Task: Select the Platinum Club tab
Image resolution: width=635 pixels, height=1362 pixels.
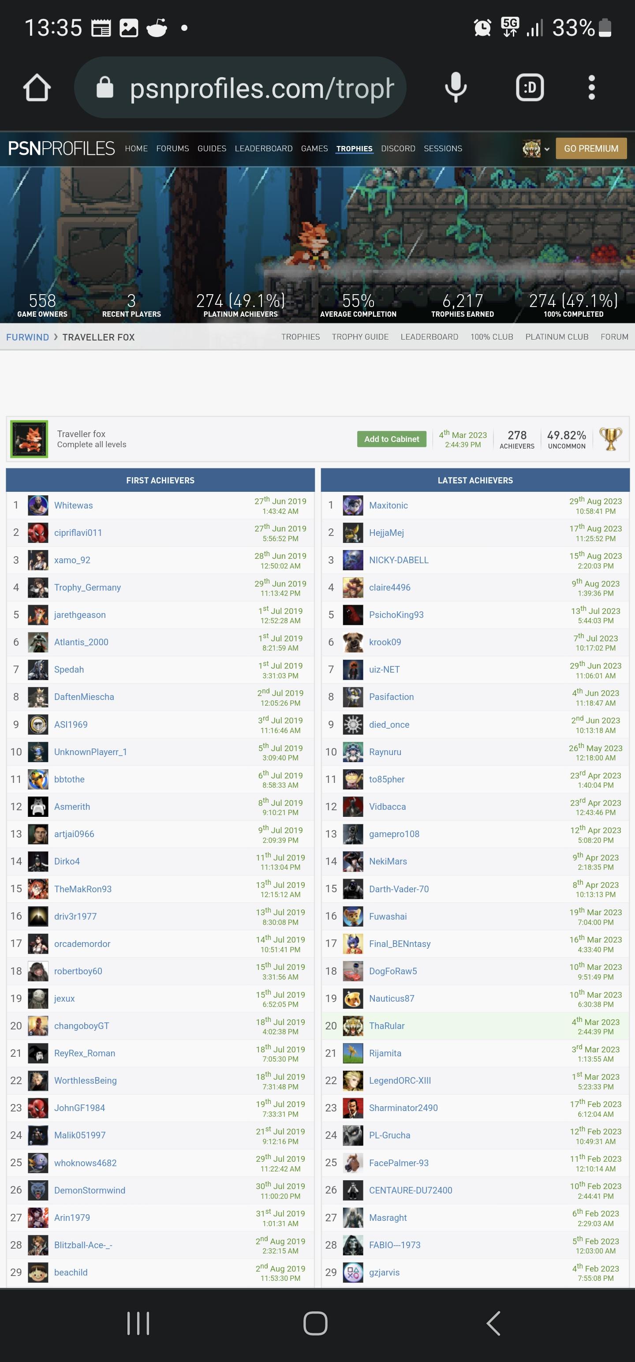Action: [x=556, y=337]
